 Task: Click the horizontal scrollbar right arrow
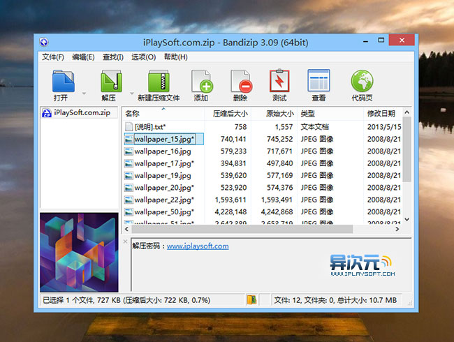pyautogui.click(x=397, y=229)
